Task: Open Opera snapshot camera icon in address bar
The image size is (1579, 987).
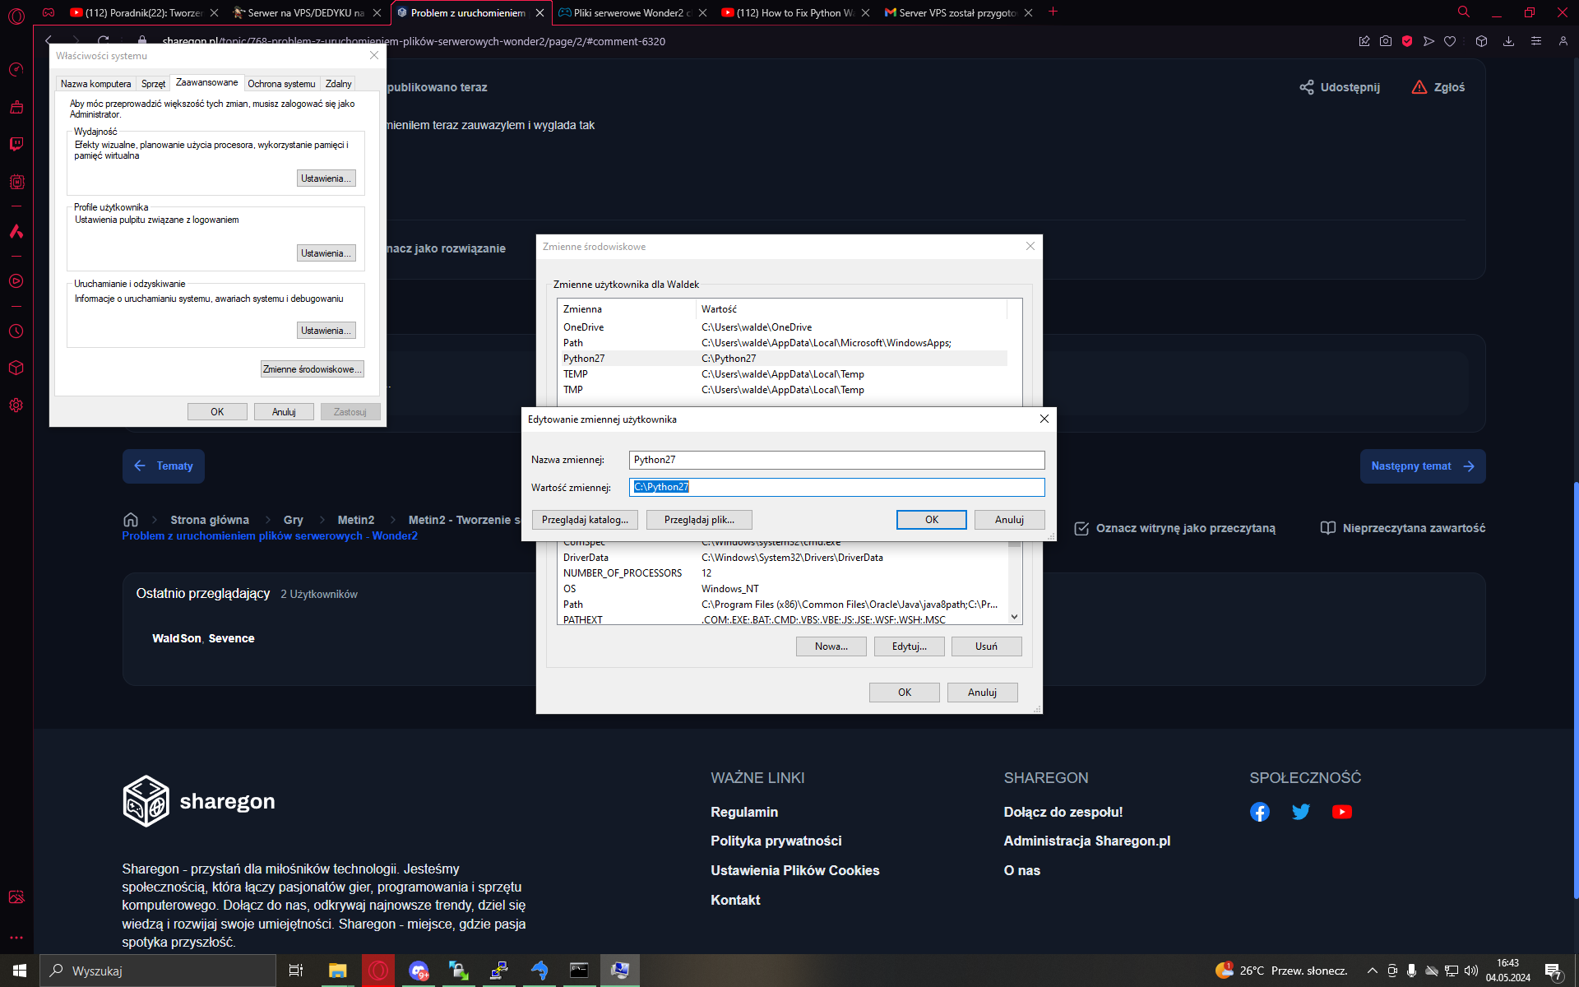Action: pos(1386,41)
